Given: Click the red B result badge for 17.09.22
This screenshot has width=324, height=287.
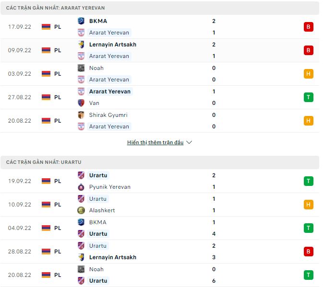Looking at the screenshot, I should pos(308,27).
